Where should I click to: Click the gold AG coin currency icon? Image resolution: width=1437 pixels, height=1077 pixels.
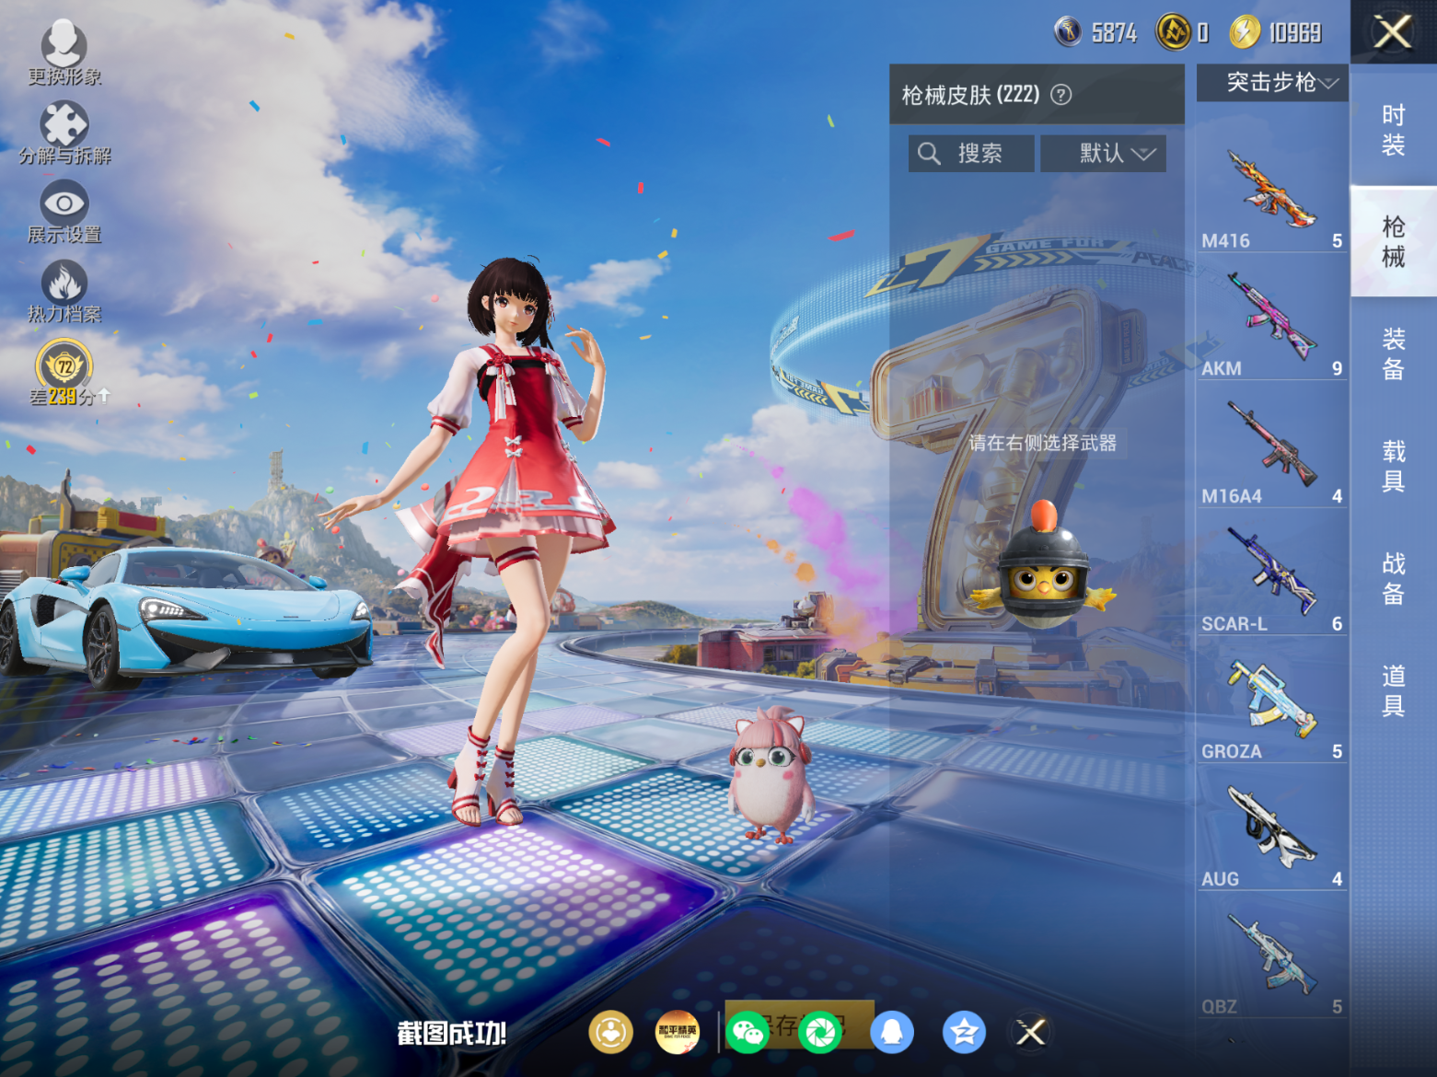point(1173,32)
